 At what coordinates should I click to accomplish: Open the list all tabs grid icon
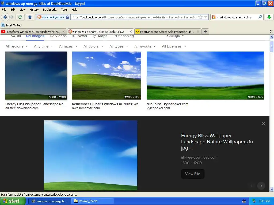click(271, 31)
